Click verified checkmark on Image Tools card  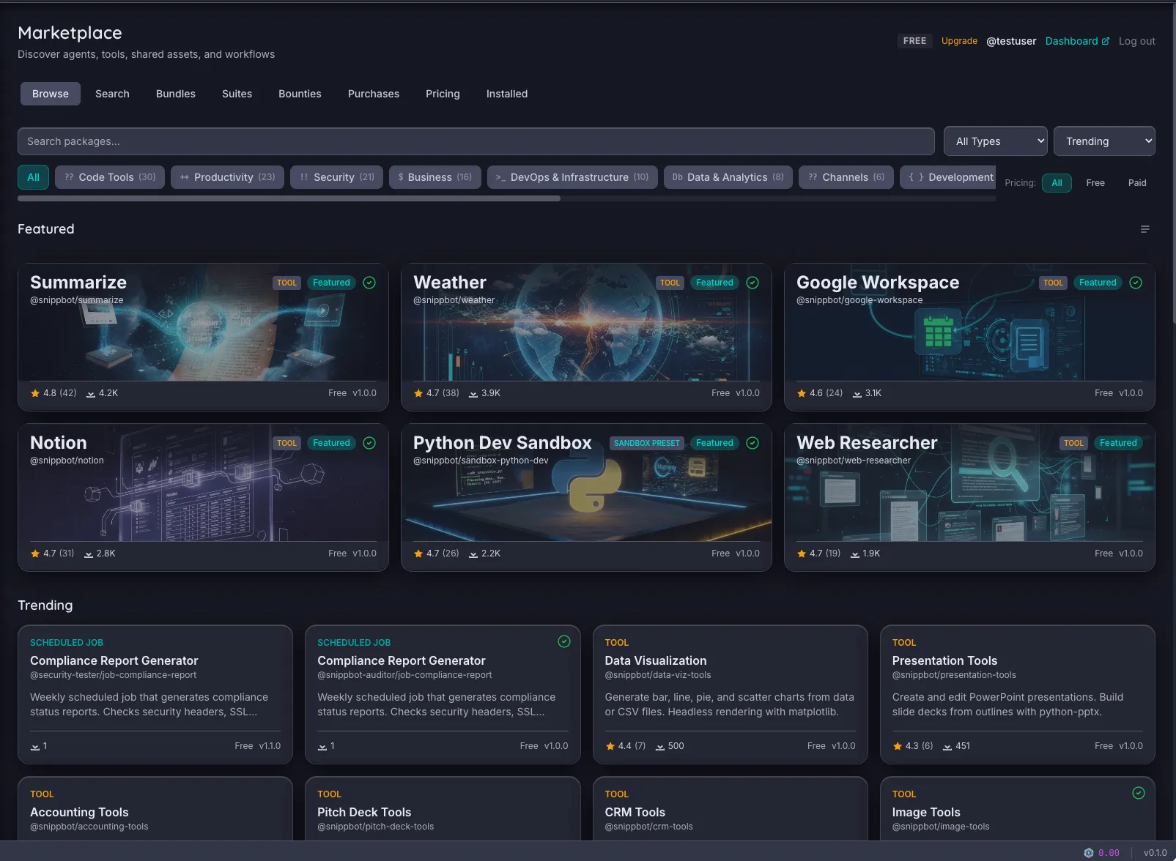coord(1139,793)
